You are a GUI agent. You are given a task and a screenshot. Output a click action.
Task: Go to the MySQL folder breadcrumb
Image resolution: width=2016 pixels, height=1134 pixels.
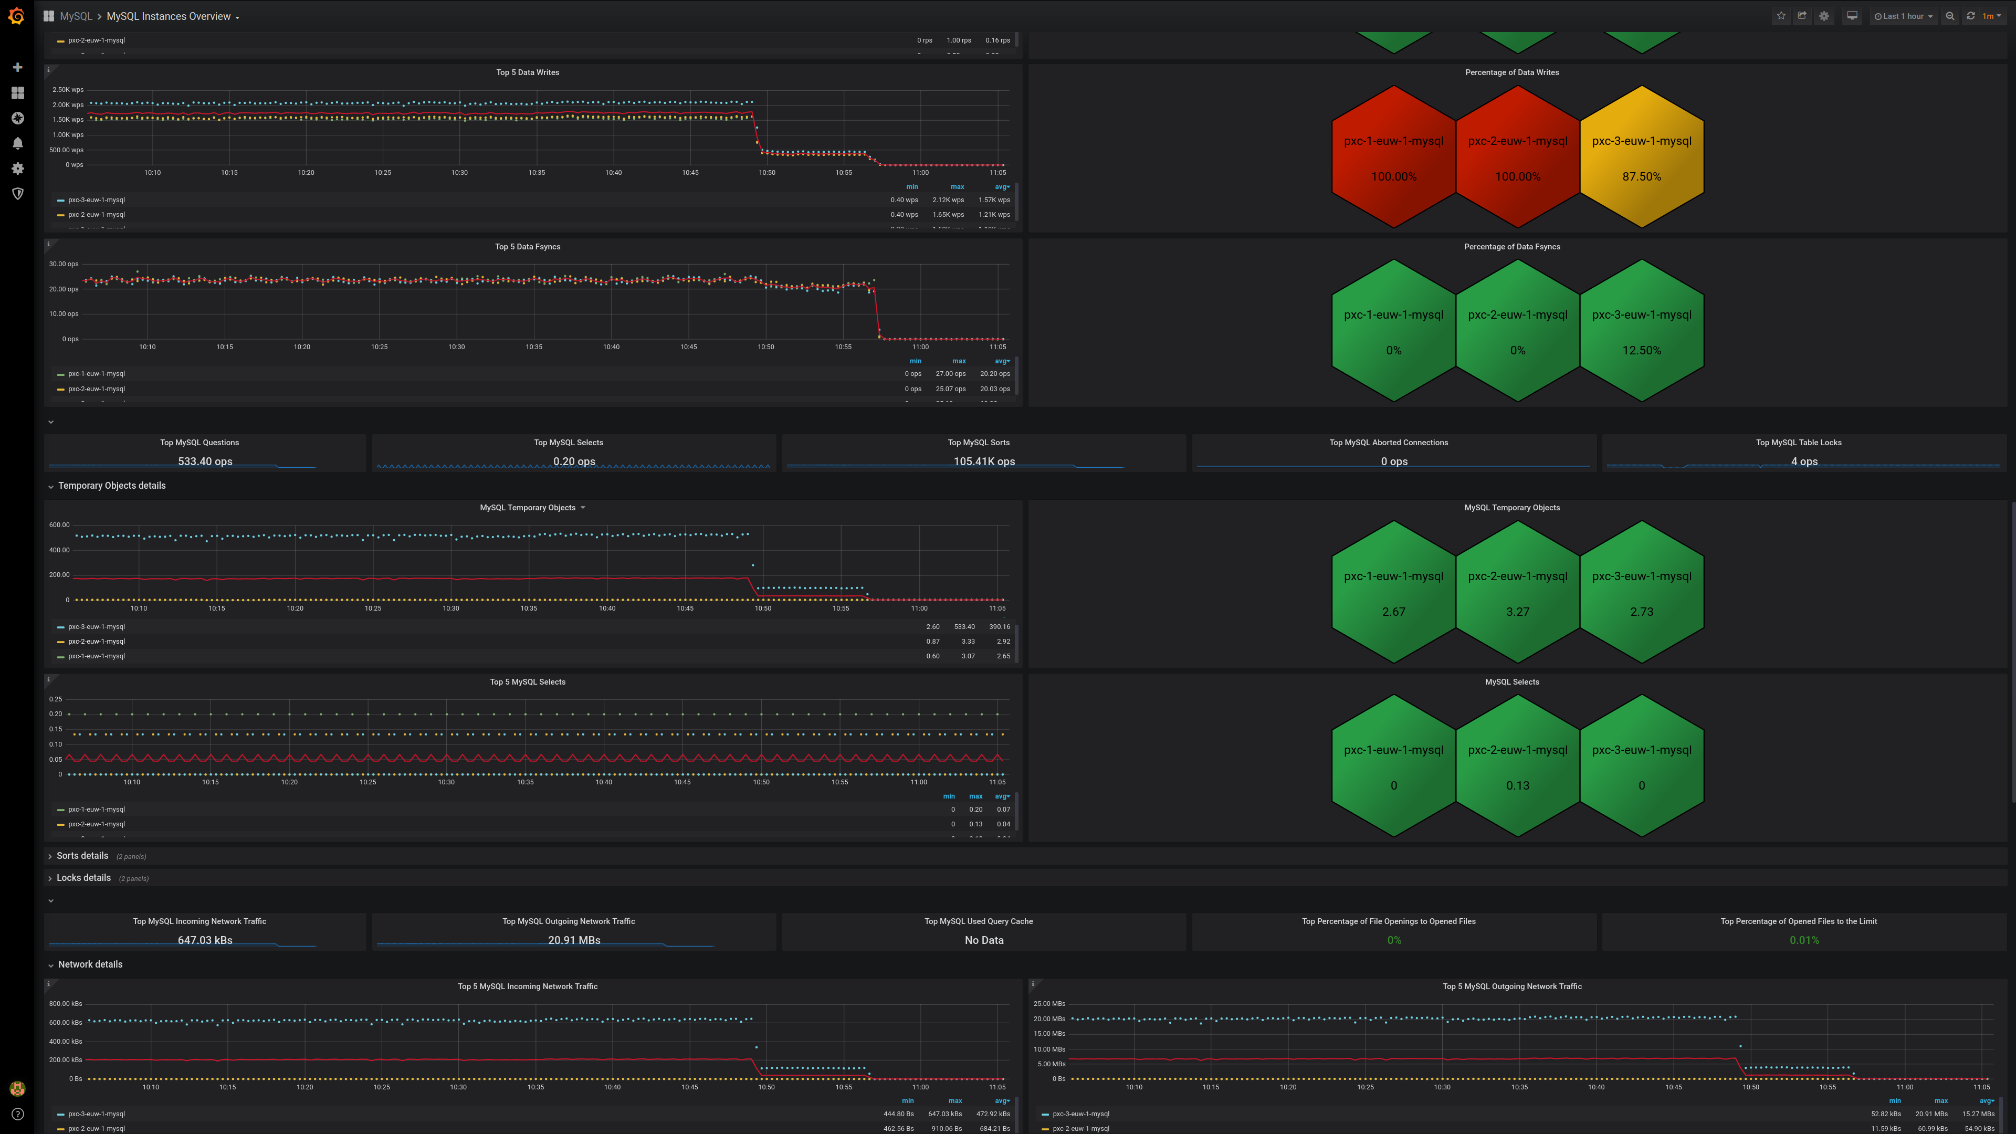[76, 16]
